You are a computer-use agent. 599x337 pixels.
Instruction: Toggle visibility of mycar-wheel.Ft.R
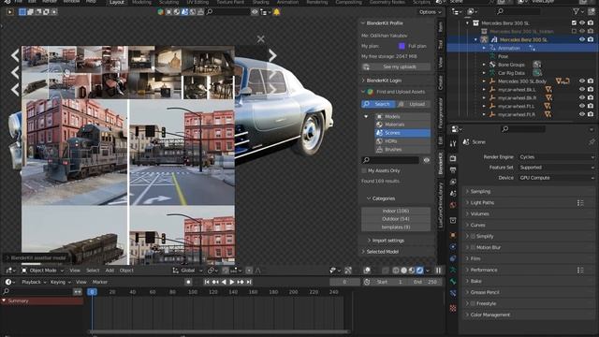[x=582, y=114]
